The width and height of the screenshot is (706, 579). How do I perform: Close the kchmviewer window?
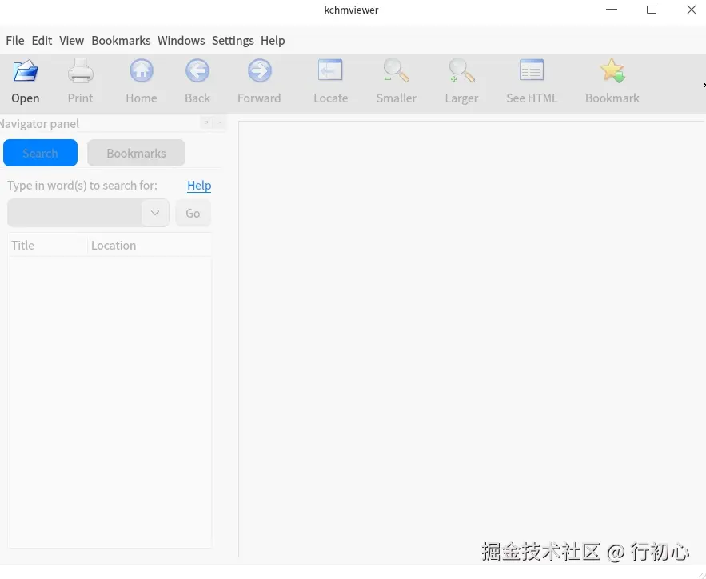tap(692, 10)
